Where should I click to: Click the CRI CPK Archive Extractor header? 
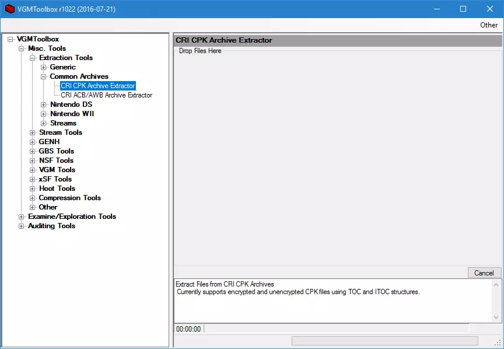pos(338,40)
